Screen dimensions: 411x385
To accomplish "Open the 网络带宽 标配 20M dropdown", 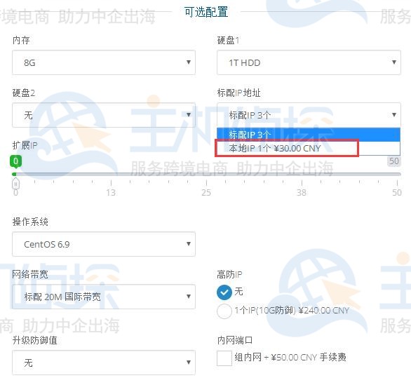I will pyautogui.click(x=104, y=297).
